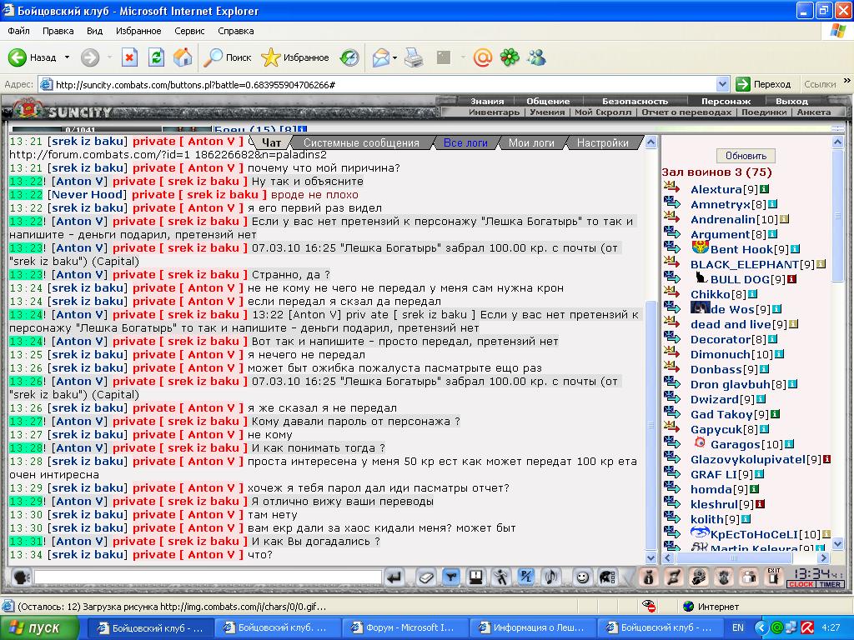Click user list horizontal scroll right arrow
This screenshot has width=854, height=640.
coord(823,558)
